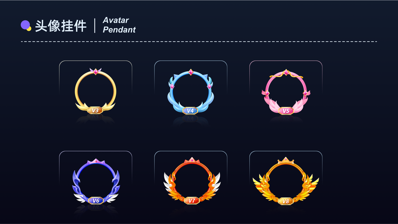Choose the pink V5 avatar frame

286,92
